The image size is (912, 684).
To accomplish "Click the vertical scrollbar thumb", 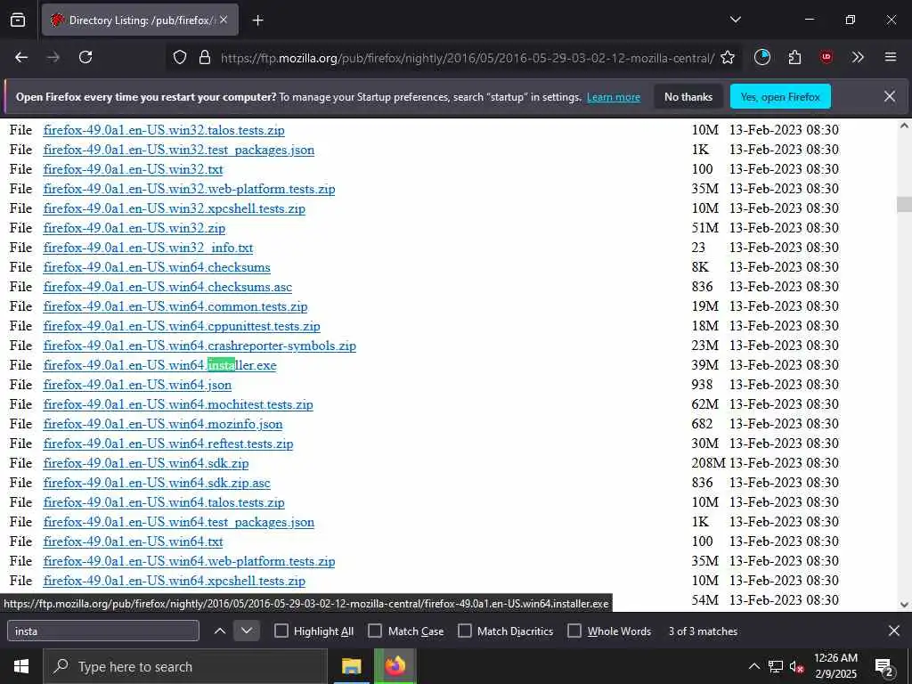I will tap(904, 205).
